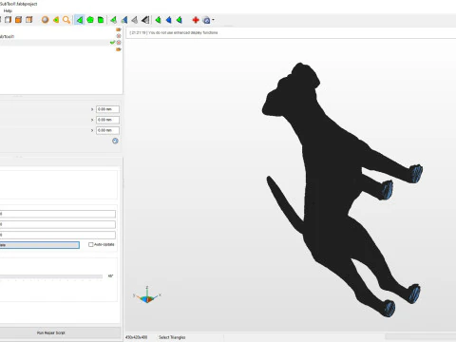The image size is (456, 342).
Task: Click the blue round icon below the mm fields
Action: (x=115, y=141)
